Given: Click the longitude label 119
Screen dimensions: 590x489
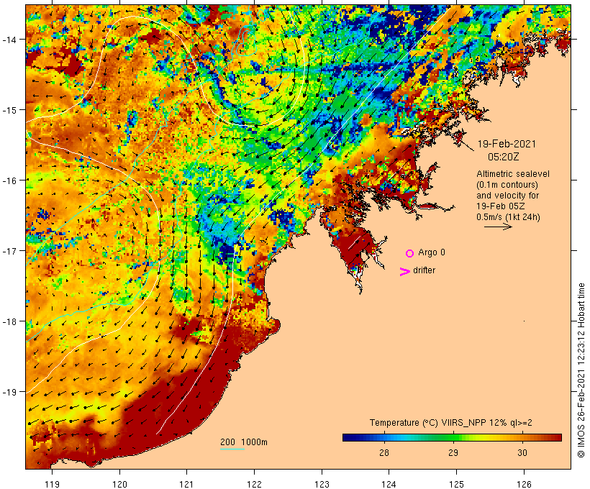Looking at the screenshot, I should (x=53, y=484).
